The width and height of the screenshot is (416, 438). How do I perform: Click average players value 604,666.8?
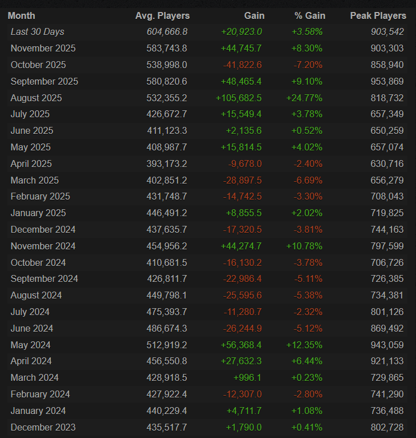click(167, 32)
